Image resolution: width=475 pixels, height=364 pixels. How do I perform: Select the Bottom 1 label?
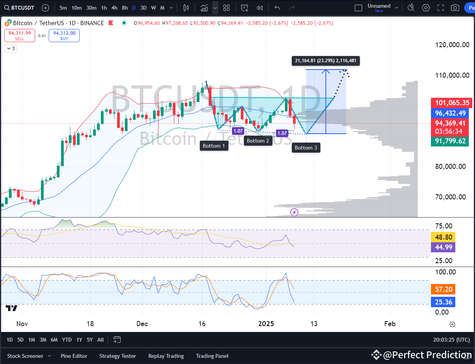click(214, 146)
